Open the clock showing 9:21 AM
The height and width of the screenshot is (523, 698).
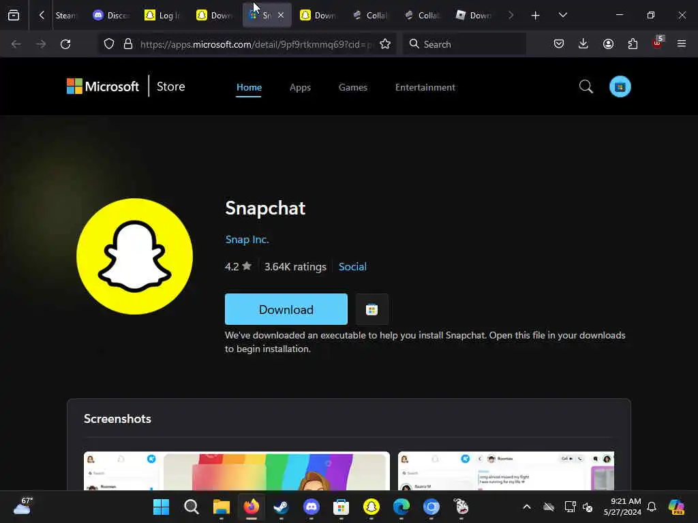click(x=622, y=507)
